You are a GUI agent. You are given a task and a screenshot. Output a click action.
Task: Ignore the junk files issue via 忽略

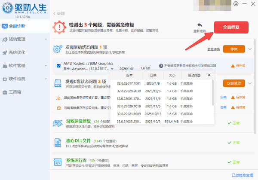(223, 107)
